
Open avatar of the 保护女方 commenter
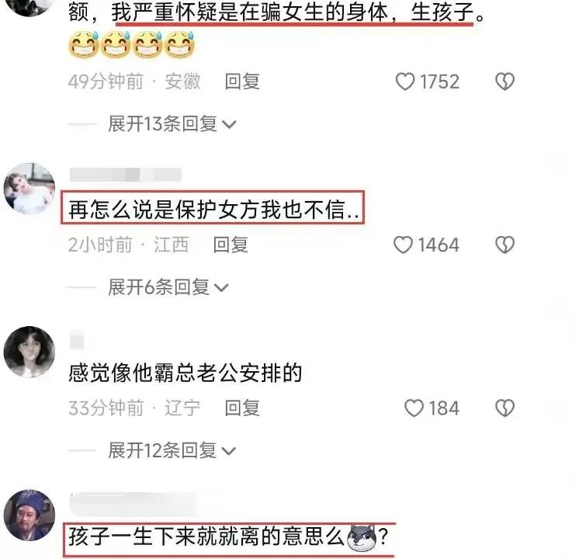(x=29, y=189)
